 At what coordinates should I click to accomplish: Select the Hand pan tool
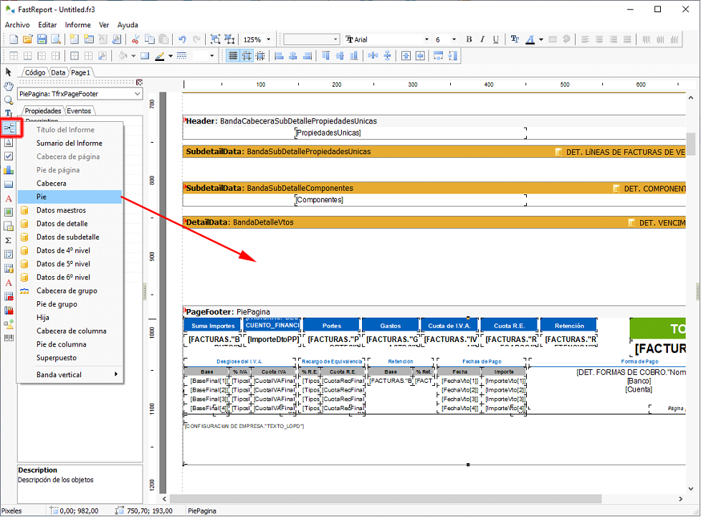pyautogui.click(x=9, y=86)
